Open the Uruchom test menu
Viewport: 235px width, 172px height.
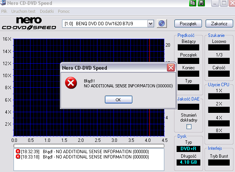[x=23, y=11]
